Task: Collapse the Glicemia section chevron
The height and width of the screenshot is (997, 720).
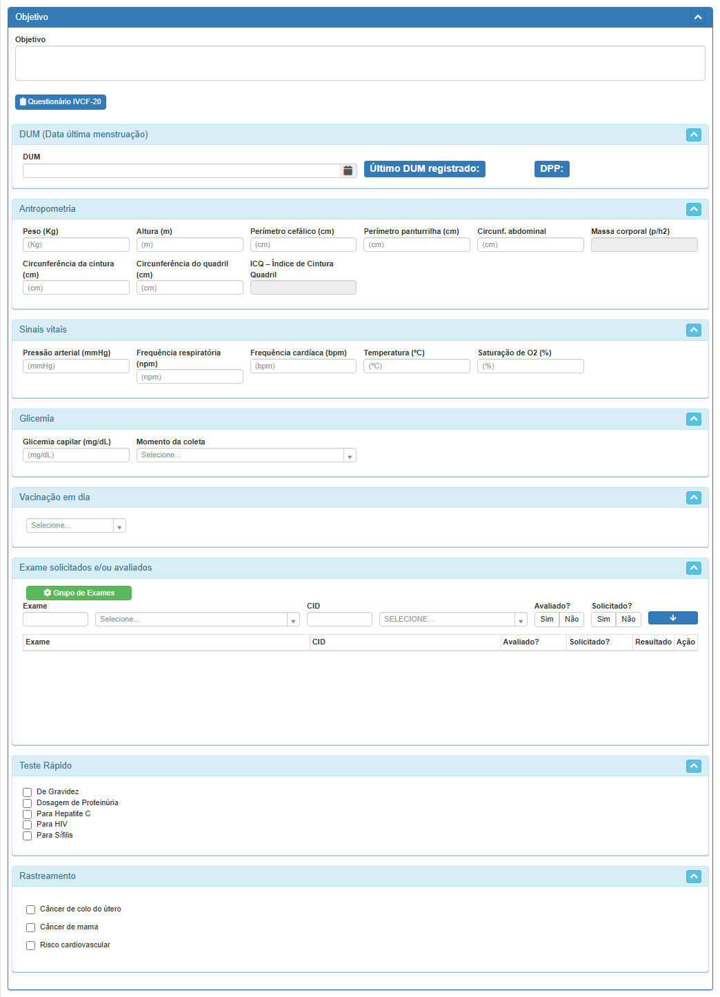Action: point(694,419)
